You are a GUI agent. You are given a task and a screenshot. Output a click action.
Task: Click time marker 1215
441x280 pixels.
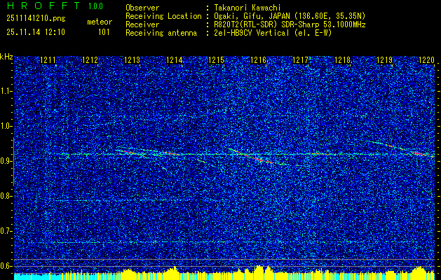point(216,60)
